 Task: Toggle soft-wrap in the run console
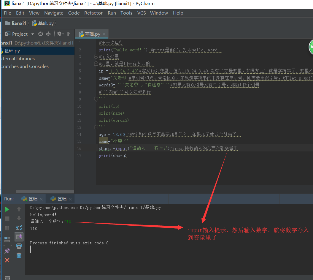pos(19,227)
